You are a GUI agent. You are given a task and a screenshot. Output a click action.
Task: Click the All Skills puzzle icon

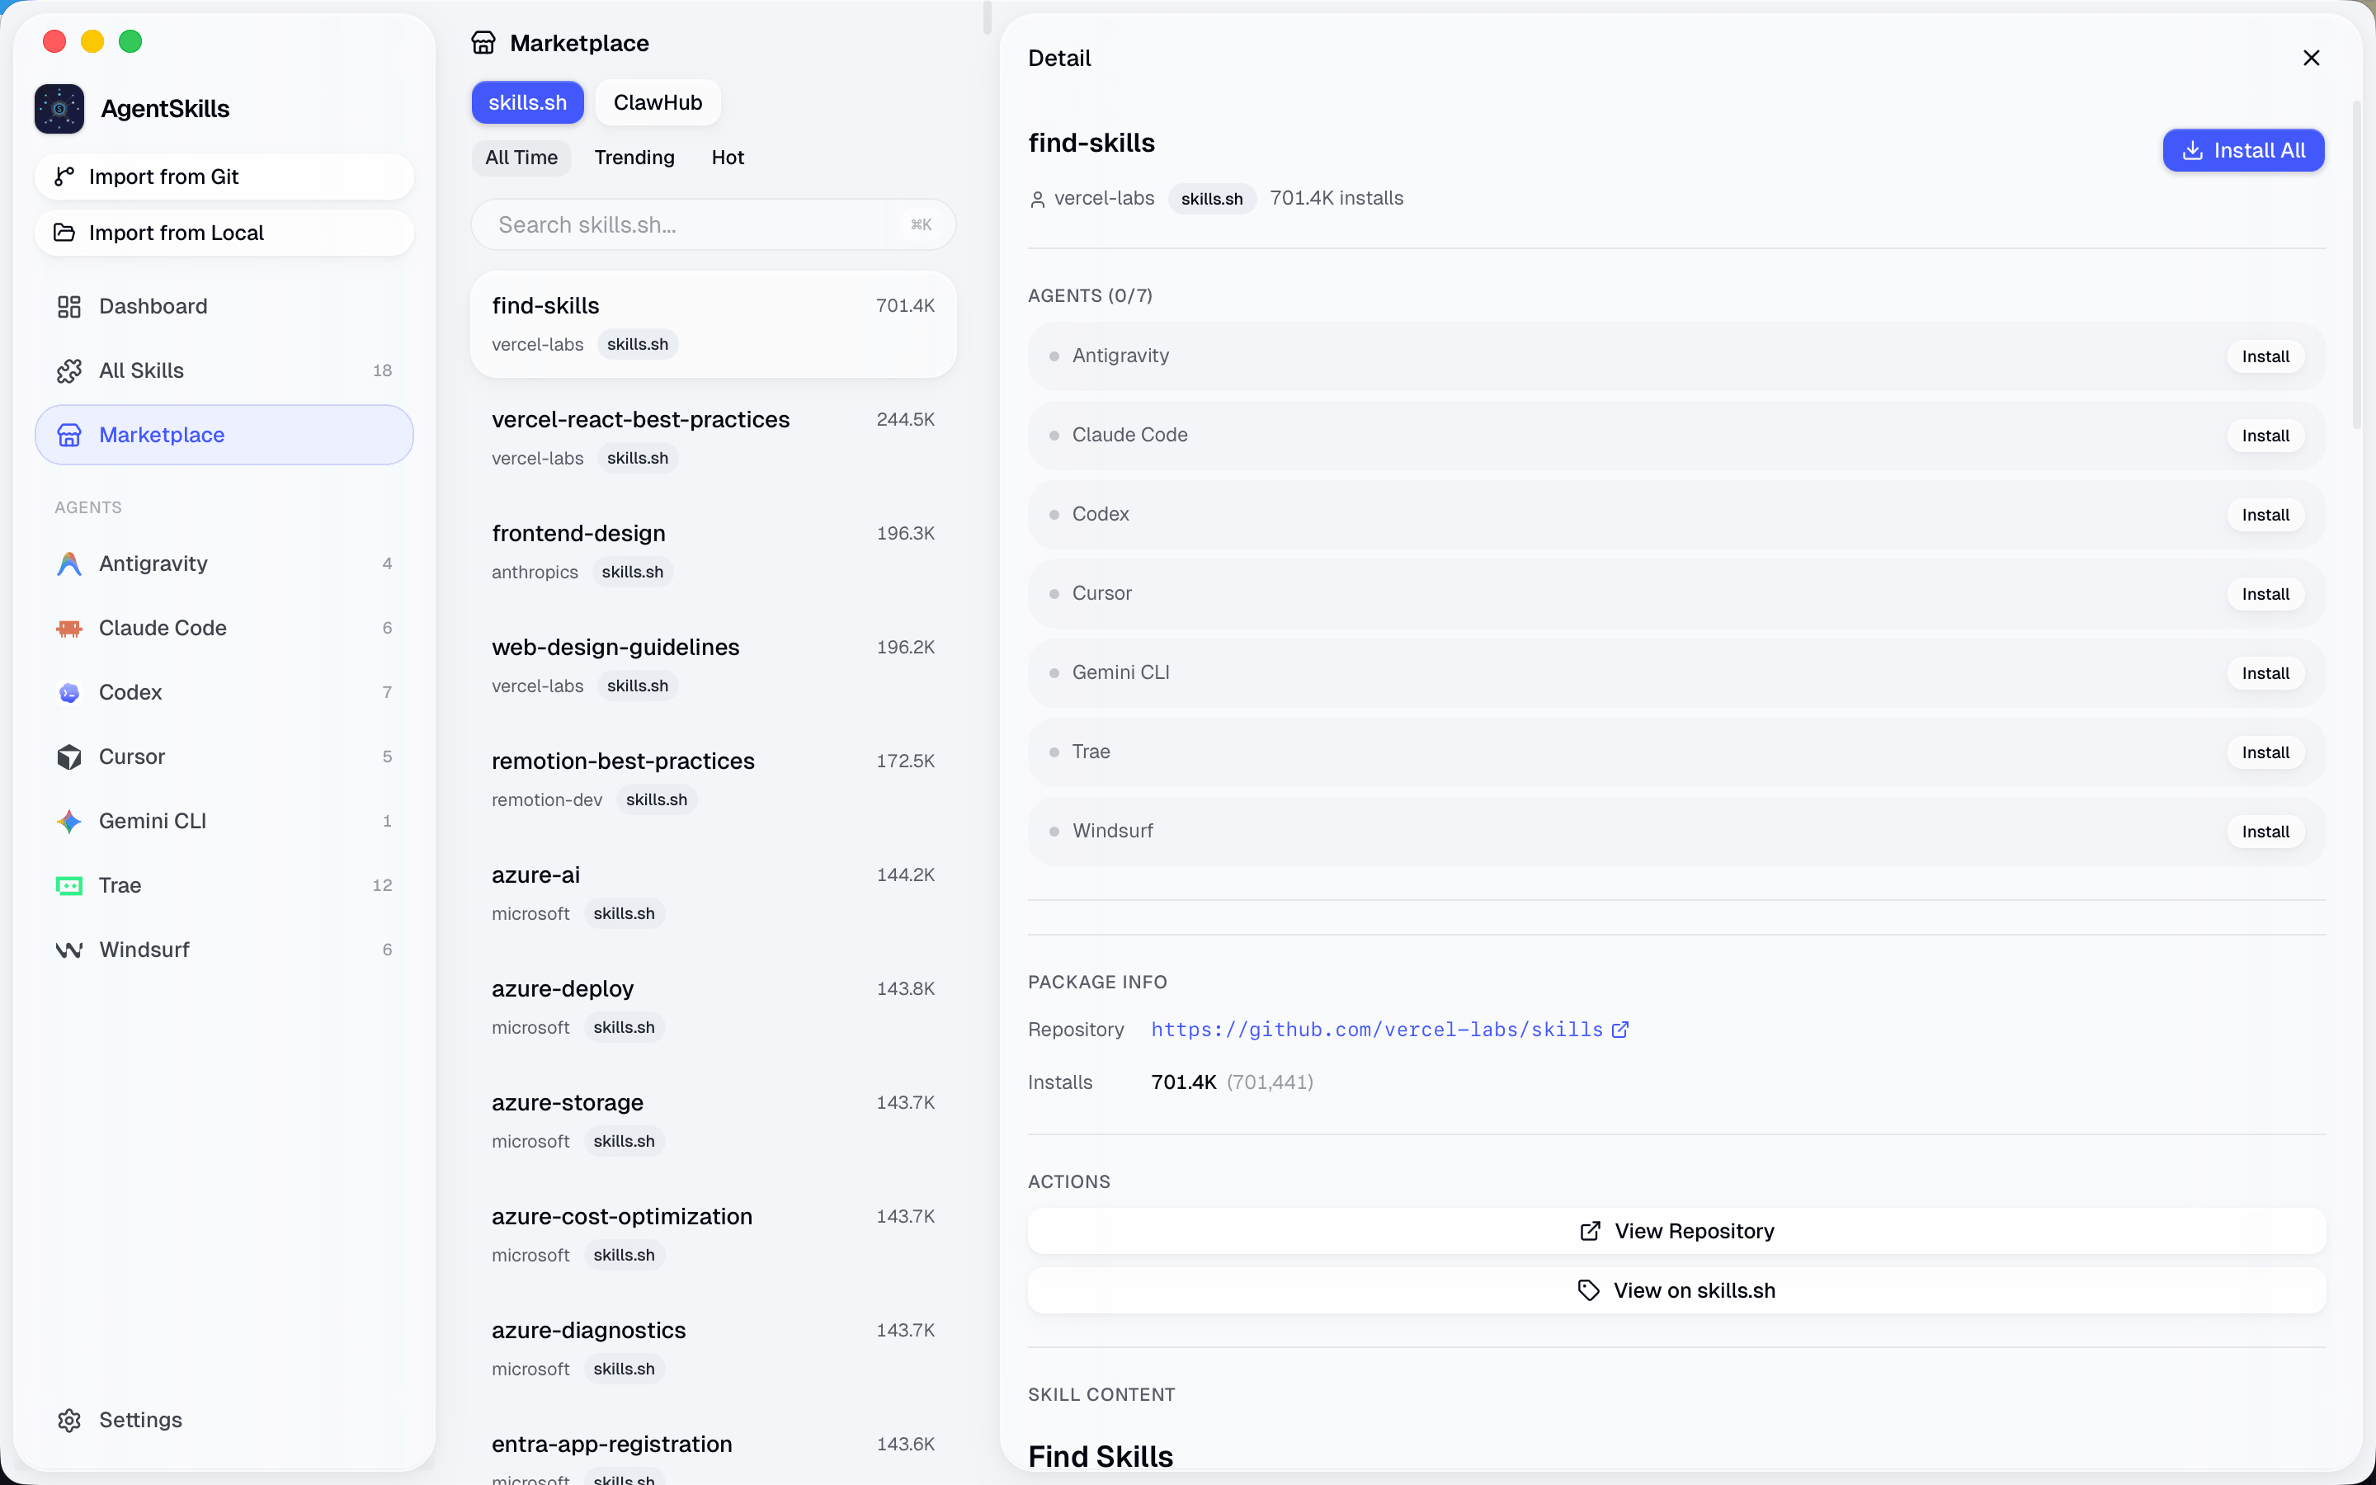pyautogui.click(x=68, y=370)
